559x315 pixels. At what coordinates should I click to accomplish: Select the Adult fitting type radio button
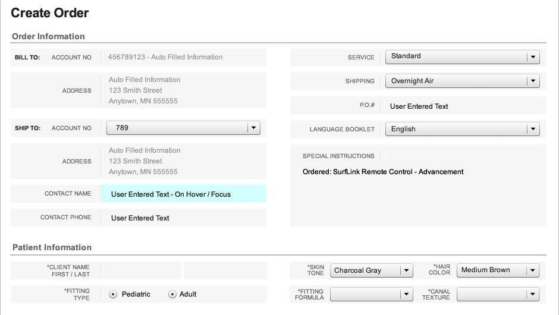pyautogui.click(x=172, y=294)
